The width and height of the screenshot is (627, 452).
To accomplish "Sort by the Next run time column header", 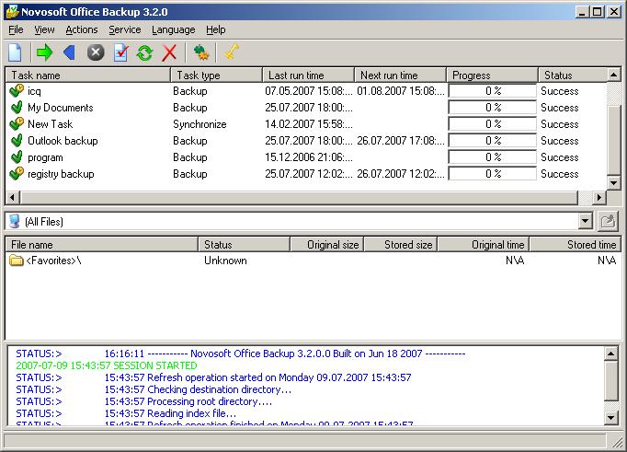I will coord(400,75).
